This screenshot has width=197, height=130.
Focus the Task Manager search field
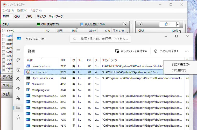(100, 39)
